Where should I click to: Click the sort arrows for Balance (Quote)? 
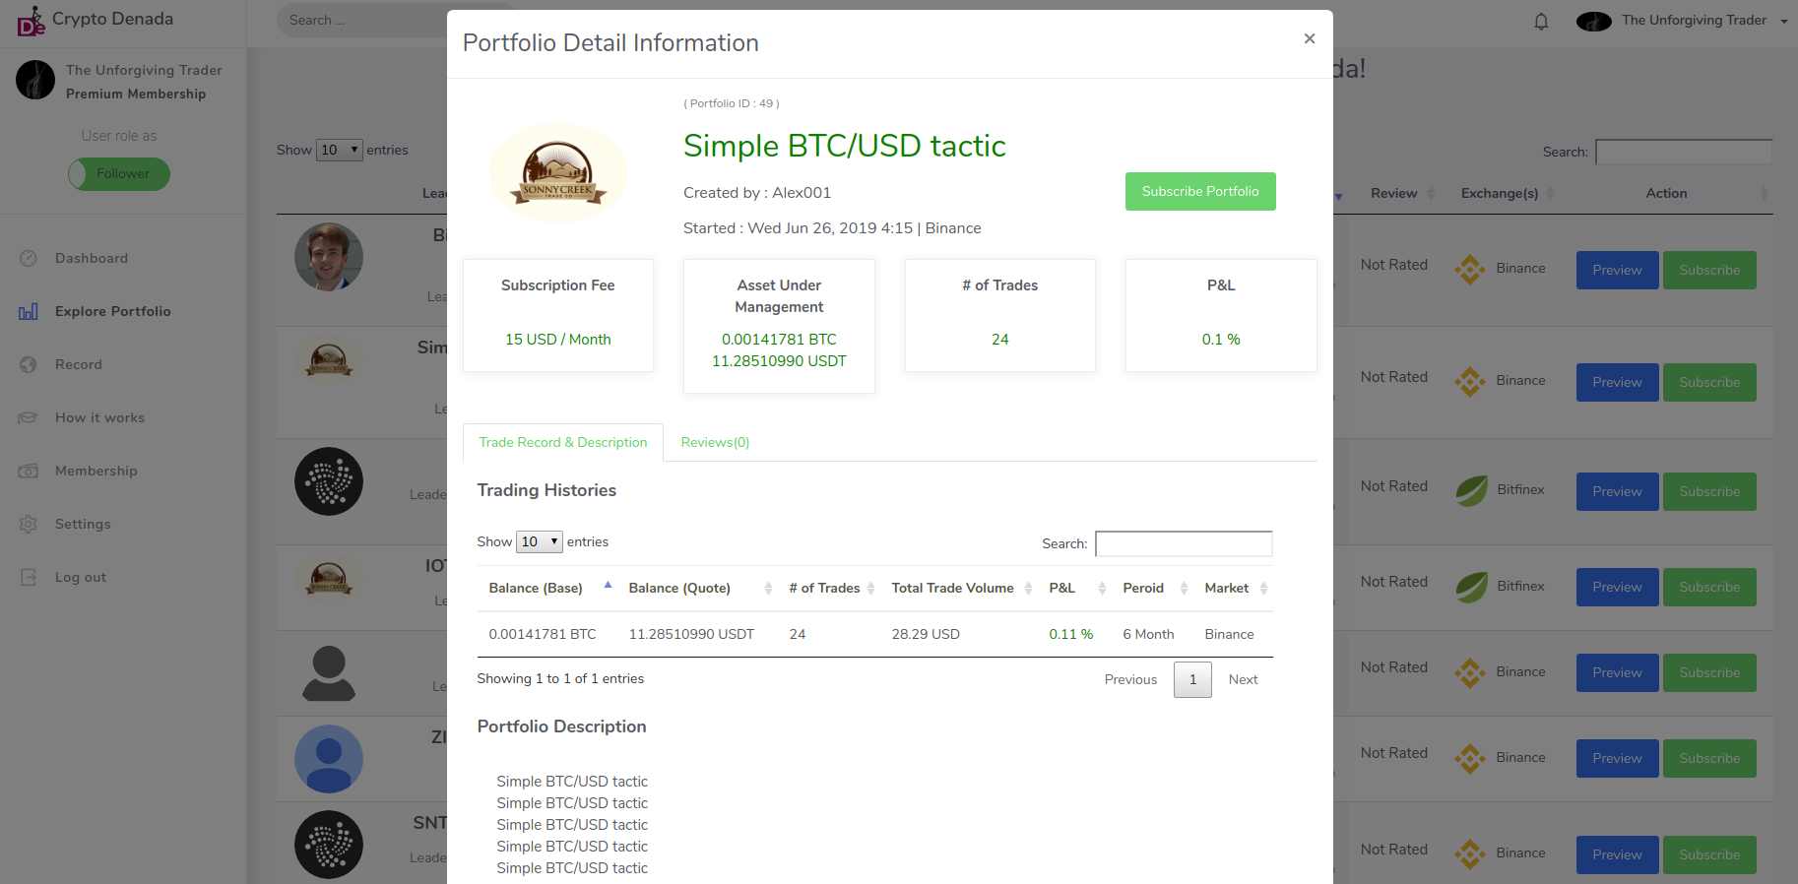(768, 588)
